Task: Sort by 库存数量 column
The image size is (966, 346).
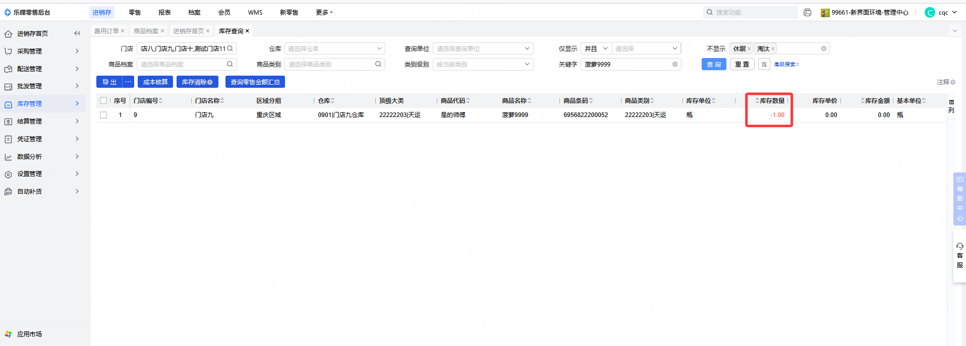Action: 757,101
